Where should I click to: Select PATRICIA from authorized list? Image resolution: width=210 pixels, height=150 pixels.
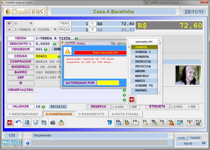coord(143,62)
